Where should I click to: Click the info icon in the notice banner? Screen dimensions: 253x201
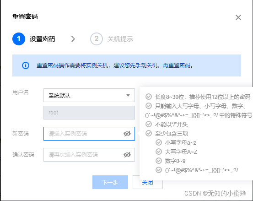pyautogui.click(x=26, y=65)
